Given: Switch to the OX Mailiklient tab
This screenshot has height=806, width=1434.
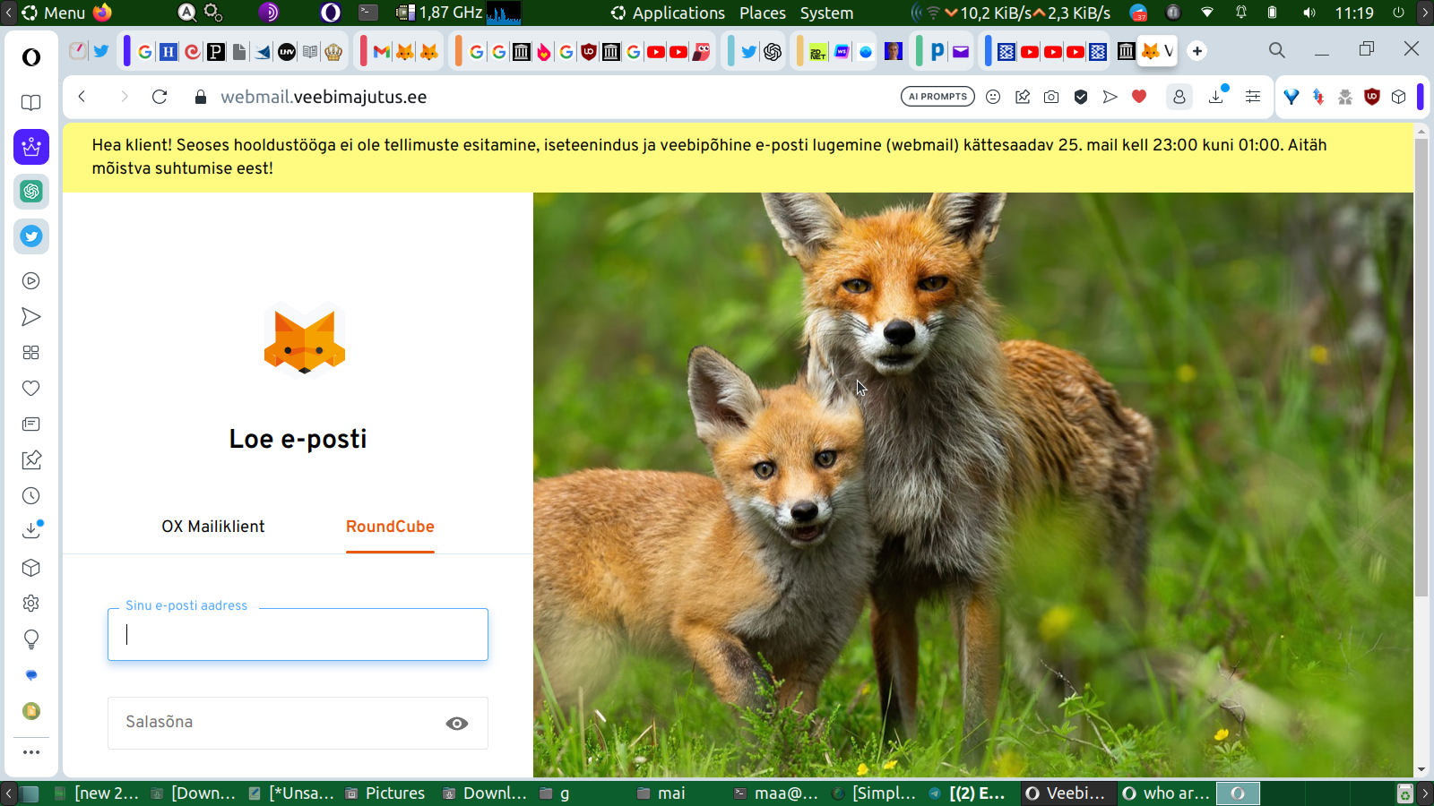Looking at the screenshot, I should pyautogui.click(x=213, y=527).
